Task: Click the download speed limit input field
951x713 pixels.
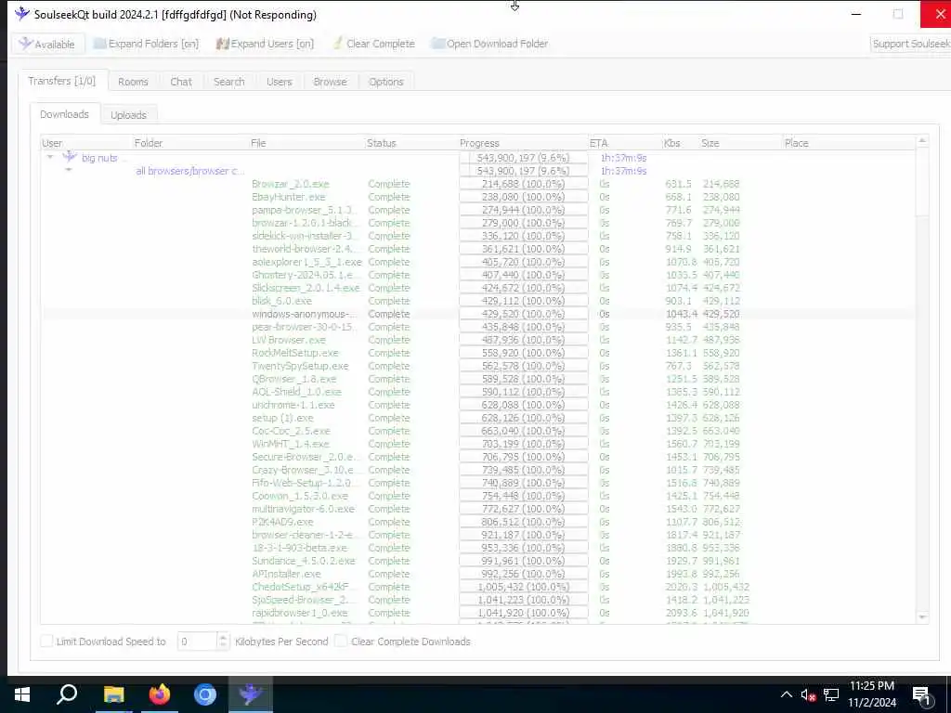Action: click(197, 641)
